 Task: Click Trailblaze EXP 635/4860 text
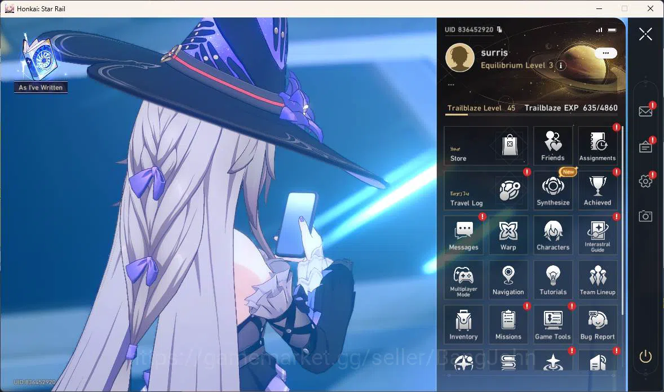coord(571,108)
